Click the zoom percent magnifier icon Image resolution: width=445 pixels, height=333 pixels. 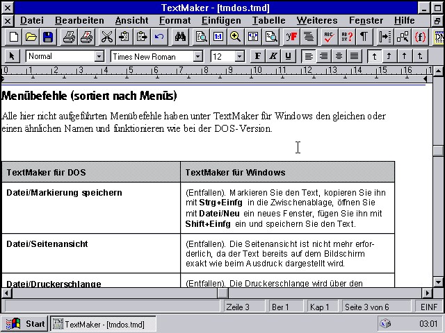click(270, 37)
